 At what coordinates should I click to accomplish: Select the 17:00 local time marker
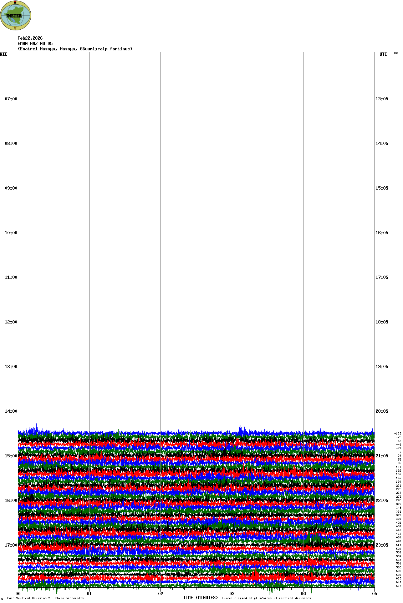coord(11,545)
